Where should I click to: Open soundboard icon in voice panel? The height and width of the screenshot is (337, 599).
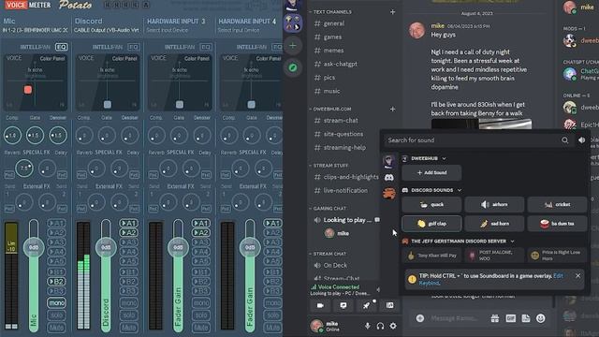click(x=389, y=305)
